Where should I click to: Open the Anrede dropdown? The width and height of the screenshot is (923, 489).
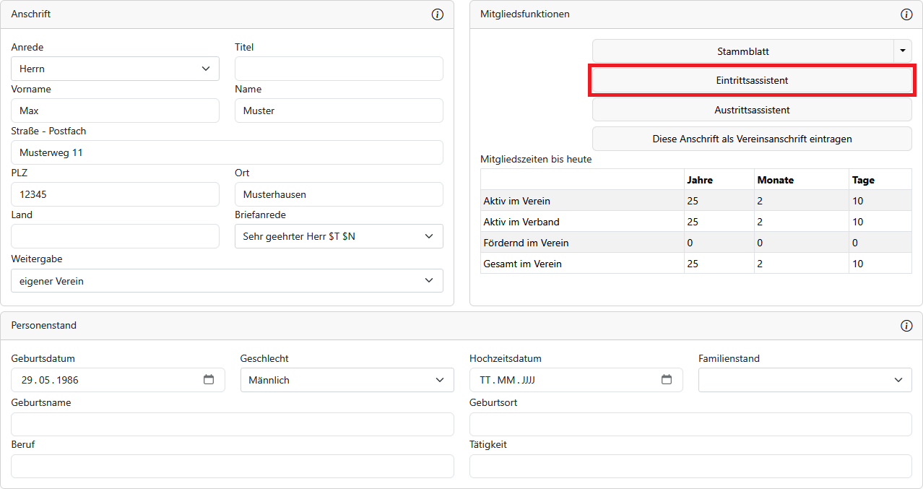115,69
